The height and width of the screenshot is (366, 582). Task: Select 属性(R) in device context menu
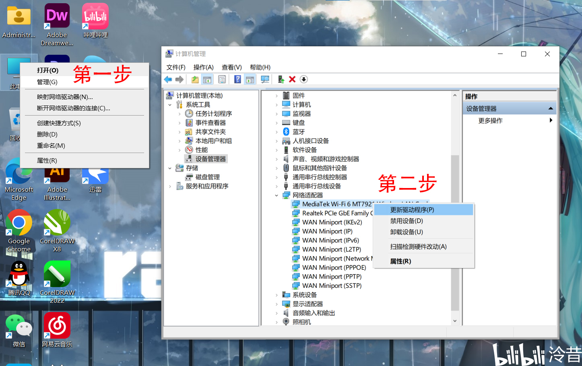[424, 261]
